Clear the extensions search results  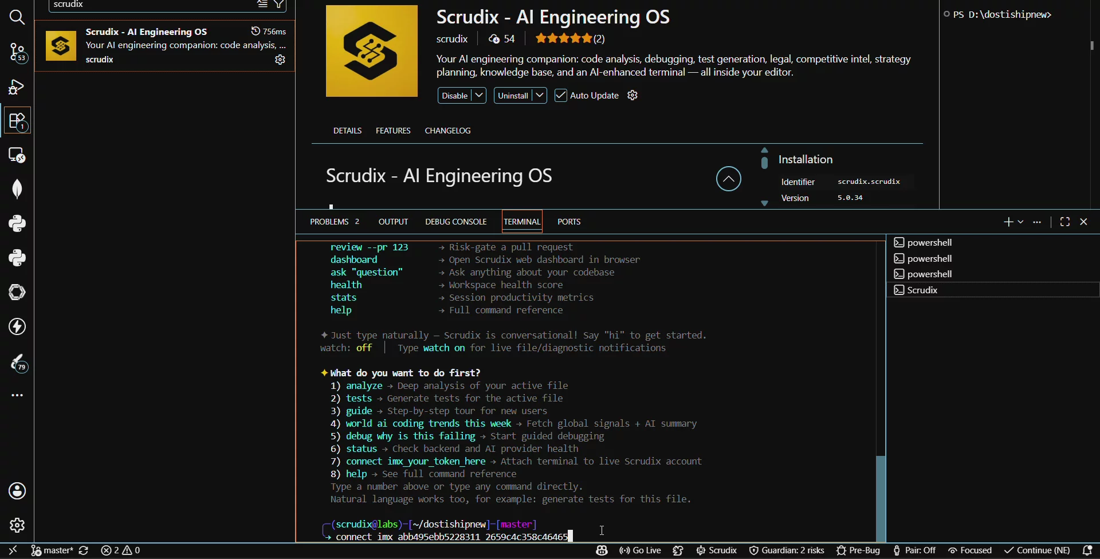pos(262,4)
